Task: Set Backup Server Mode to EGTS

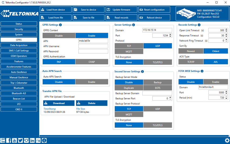Action: [157, 88]
